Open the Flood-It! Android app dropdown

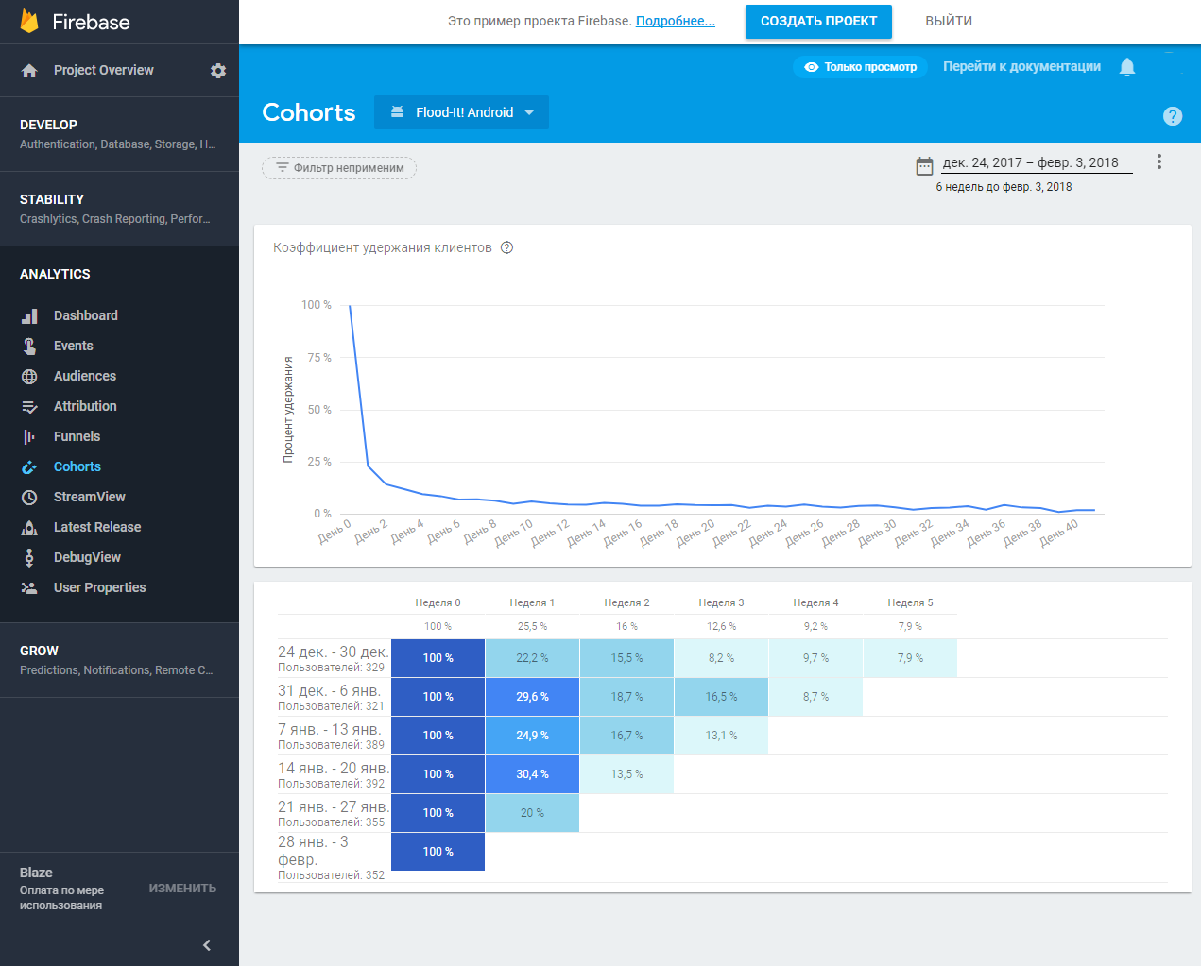(x=461, y=111)
